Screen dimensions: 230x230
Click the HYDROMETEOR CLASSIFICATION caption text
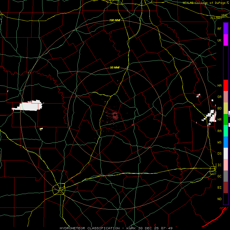click(90, 228)
